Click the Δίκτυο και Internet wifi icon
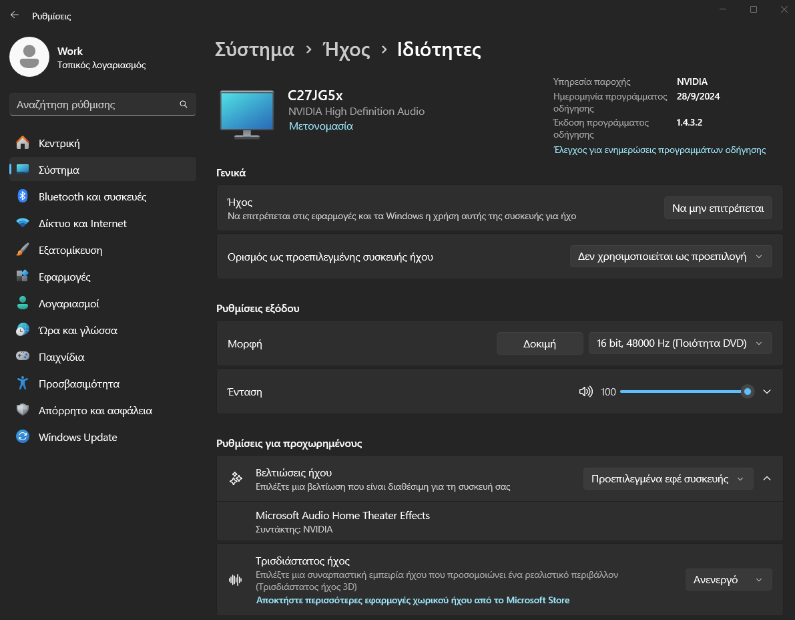This screenshot has height=620, width=795. tap(23, 223)
